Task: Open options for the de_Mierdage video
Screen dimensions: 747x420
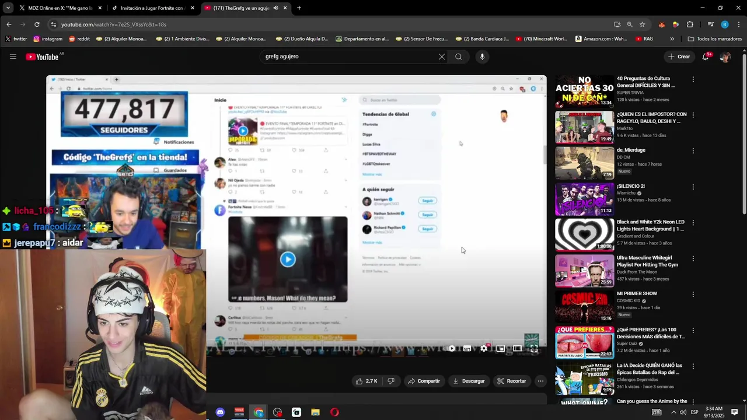Action: coord(693,151)
